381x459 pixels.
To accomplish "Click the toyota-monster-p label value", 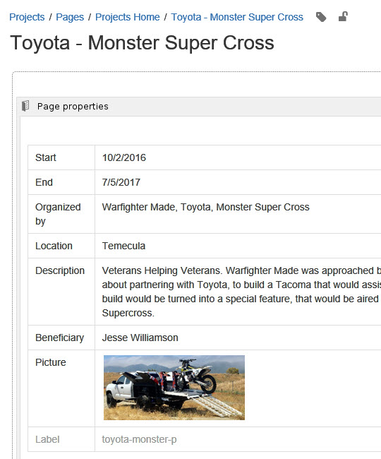I will coord(139,439).
